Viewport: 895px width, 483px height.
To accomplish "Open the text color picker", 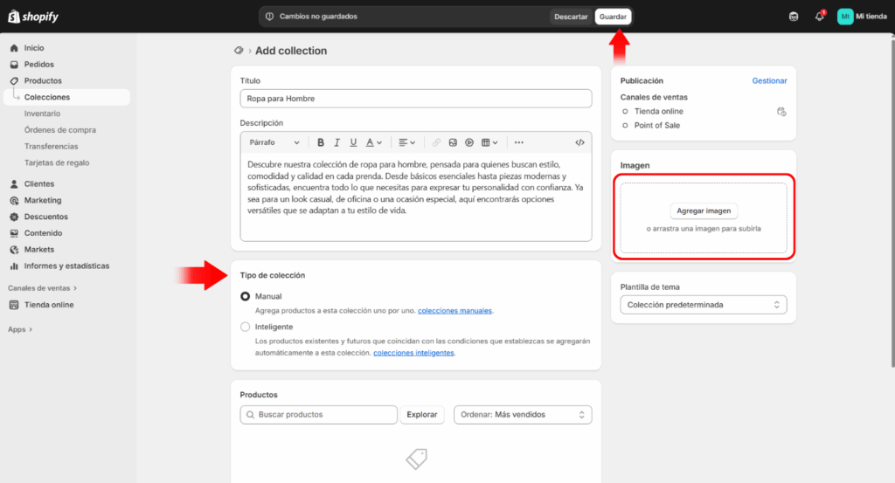I will pos(373,142).
